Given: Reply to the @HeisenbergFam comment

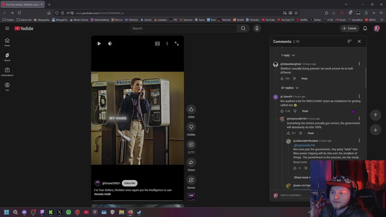Looking at the screenshot, I should click(305, 78).
